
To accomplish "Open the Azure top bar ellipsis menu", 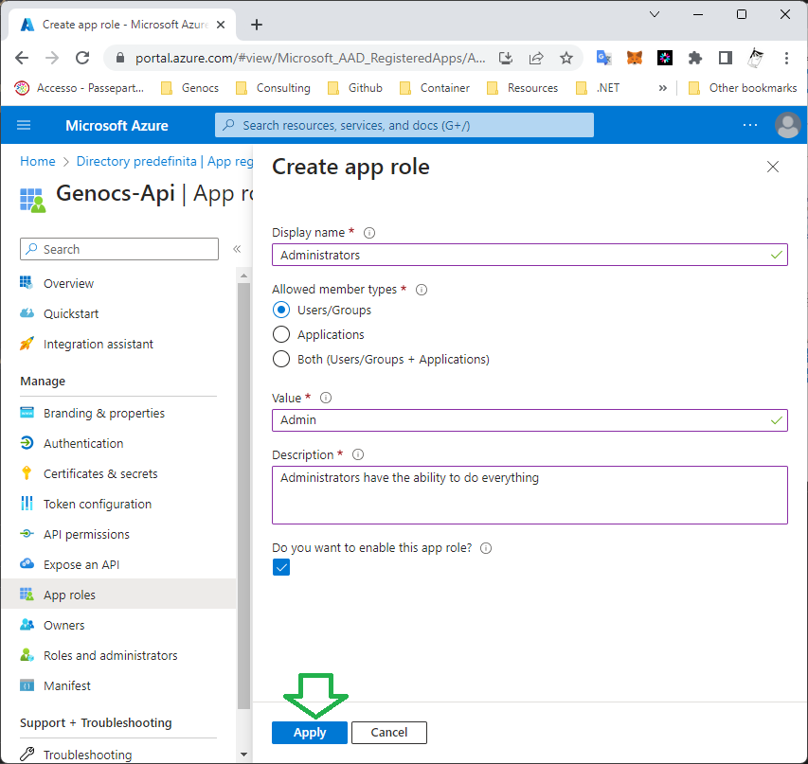I will pyautogui.click(x=750, y=125).
